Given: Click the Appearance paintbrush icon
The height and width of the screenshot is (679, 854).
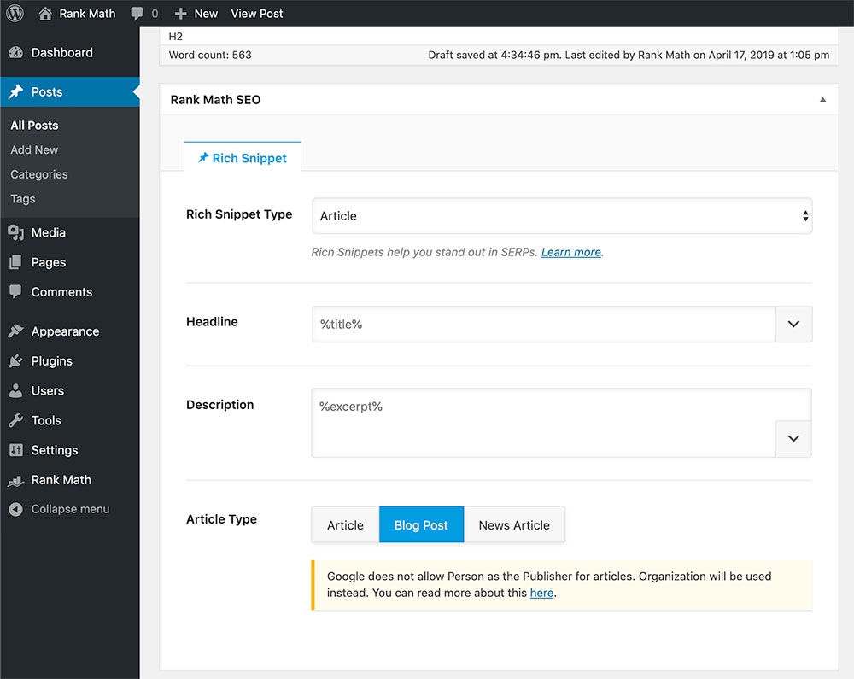Looking at the screenshot, I should [x=16, y=331].
